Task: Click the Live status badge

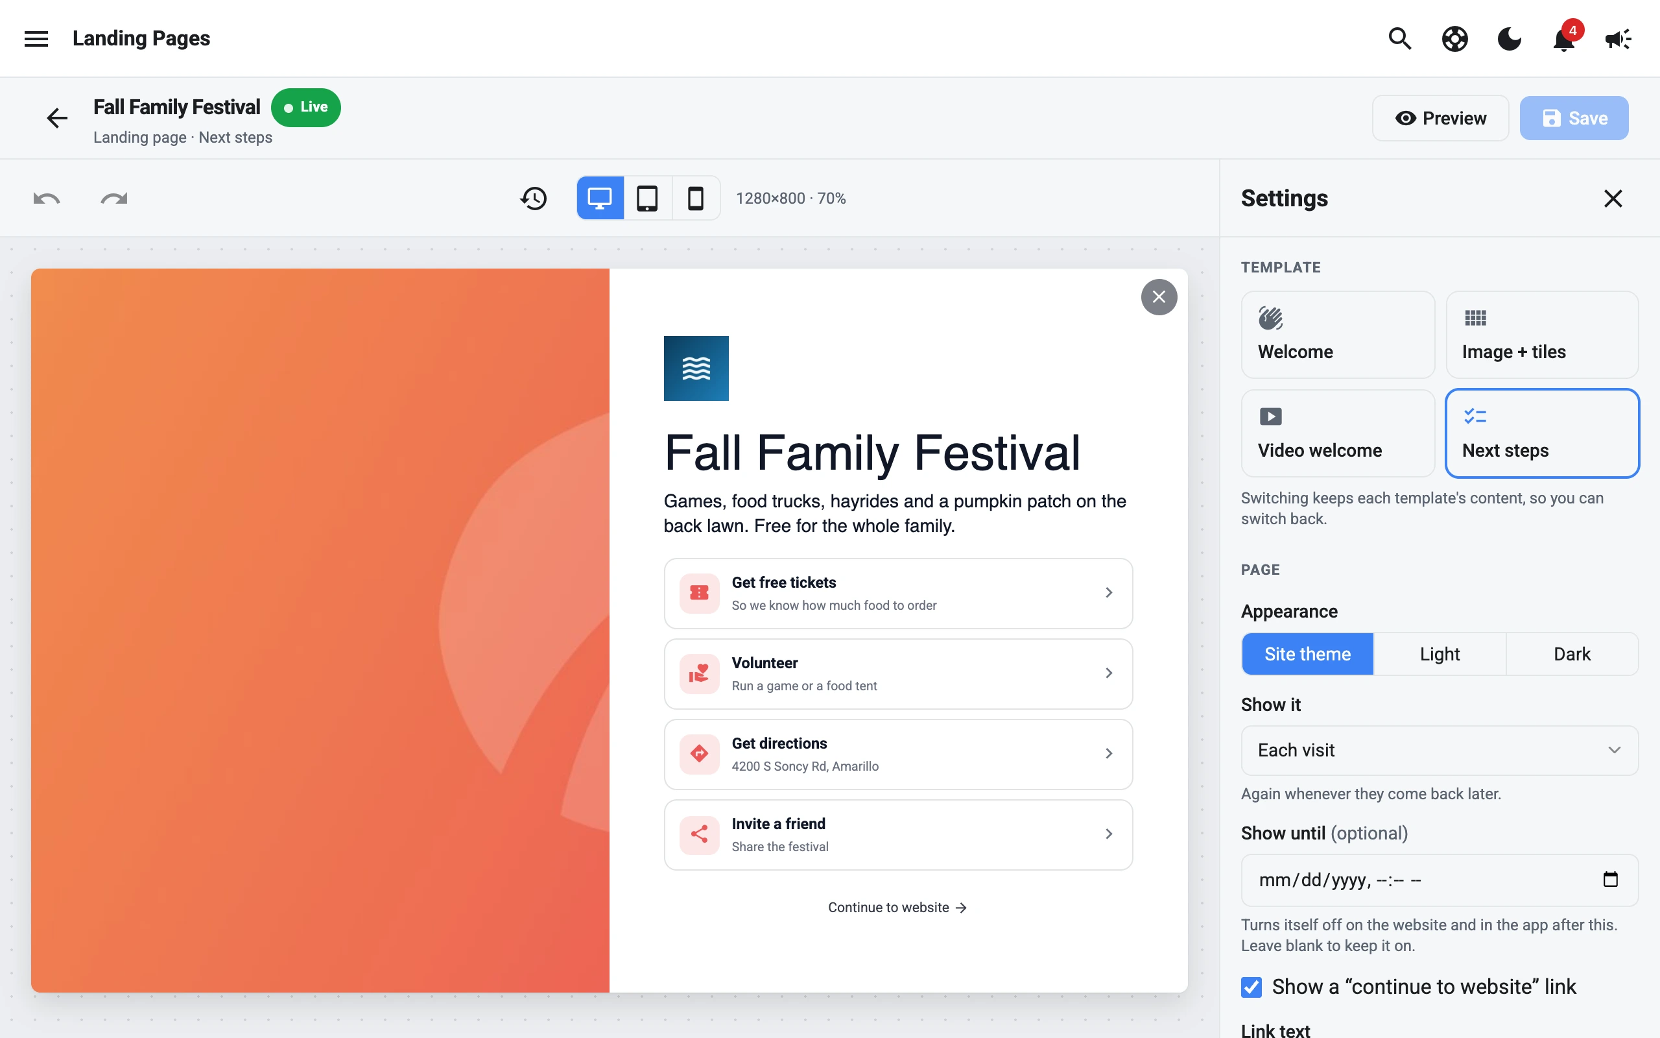Action: (306, 107)
